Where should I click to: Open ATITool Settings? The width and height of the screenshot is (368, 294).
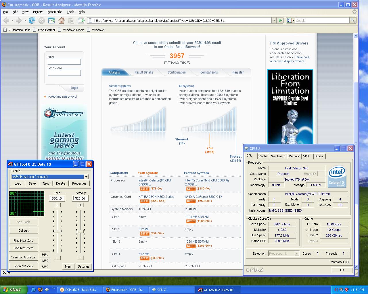click(x=84, y=266)
